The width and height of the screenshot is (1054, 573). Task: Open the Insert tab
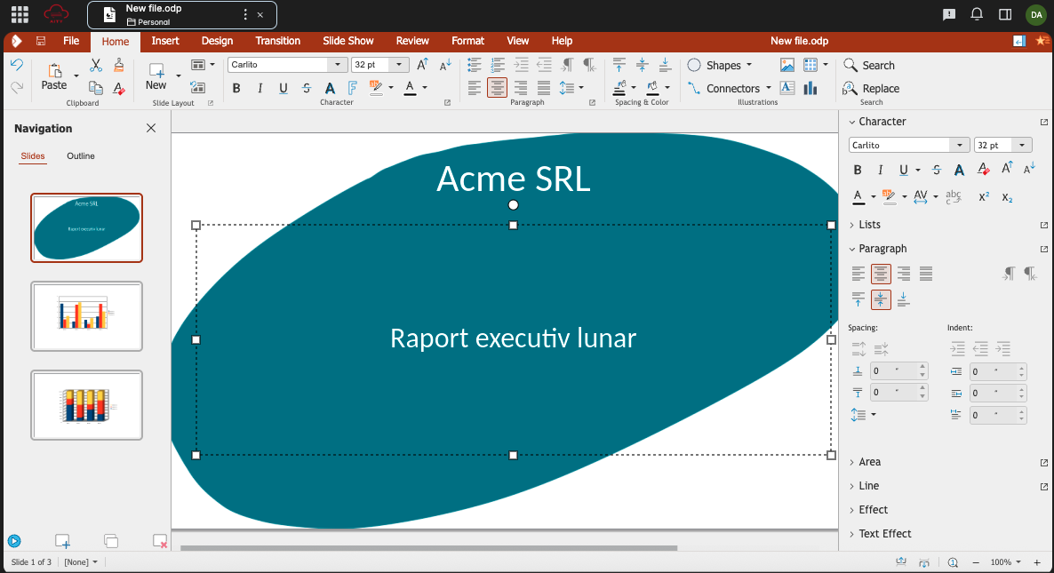[x=165, y=41]
